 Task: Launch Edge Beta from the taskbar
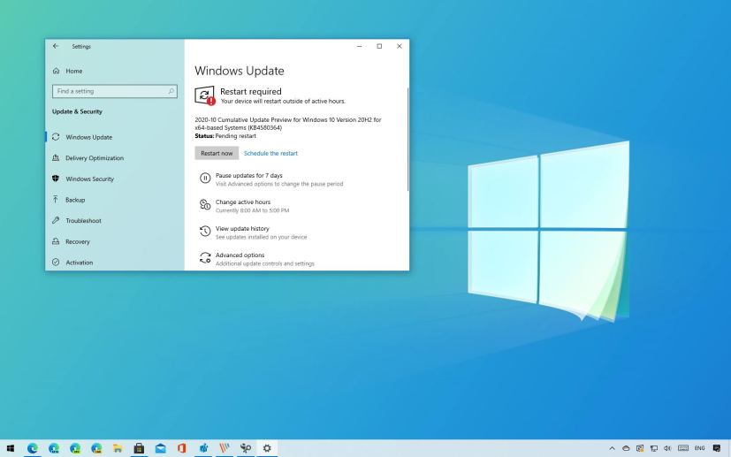point(54,448)
